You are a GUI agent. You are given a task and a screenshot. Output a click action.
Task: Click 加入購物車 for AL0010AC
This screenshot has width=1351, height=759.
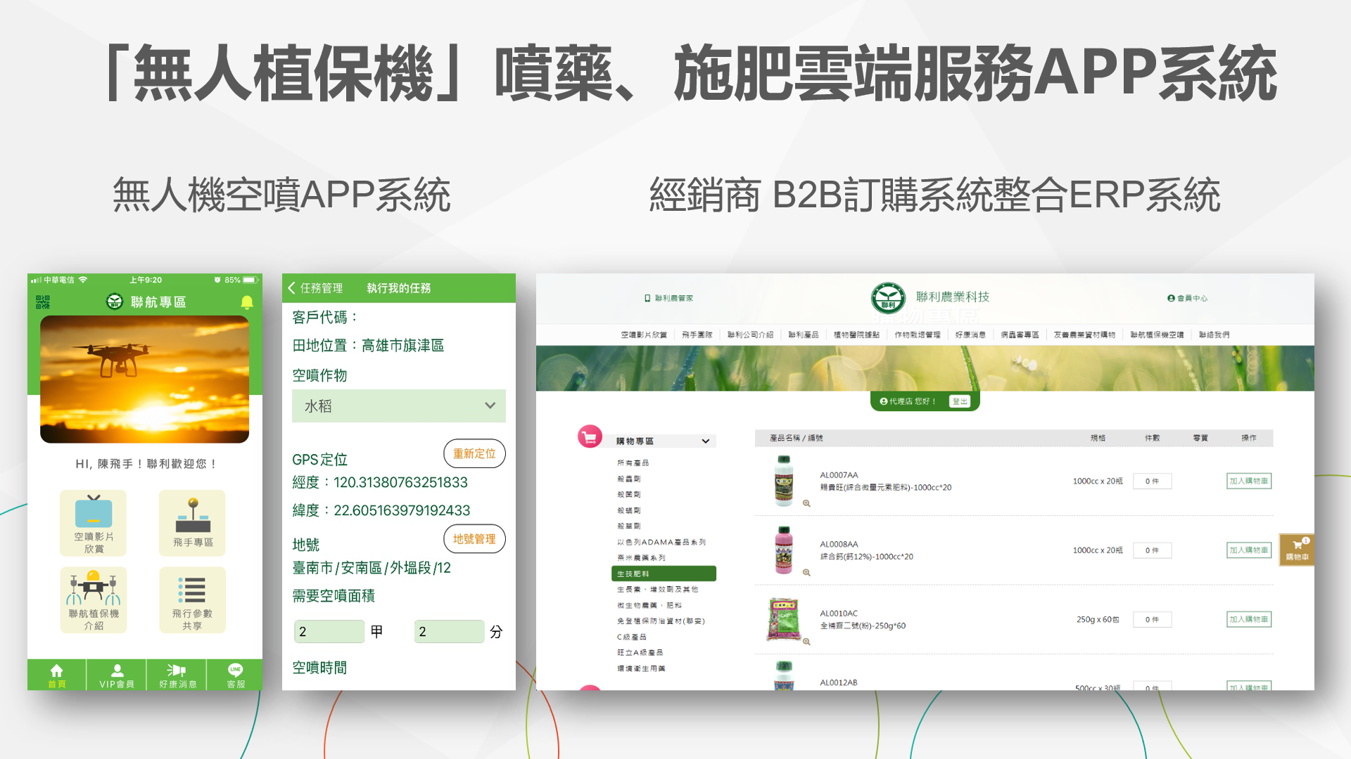click(x=1249, y=619)
